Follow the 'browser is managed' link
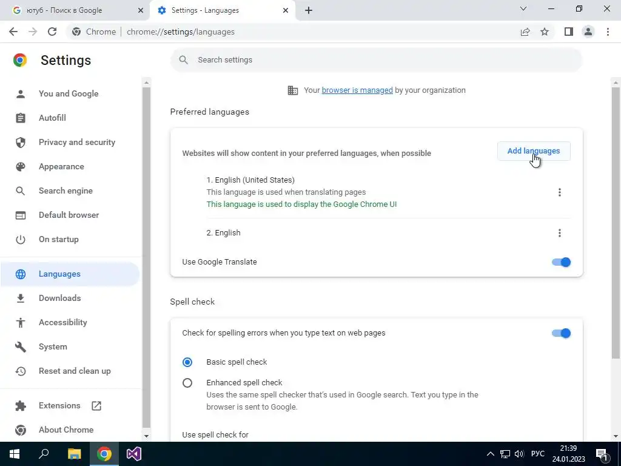Screen dimensions: 621x466 (357, 90)
